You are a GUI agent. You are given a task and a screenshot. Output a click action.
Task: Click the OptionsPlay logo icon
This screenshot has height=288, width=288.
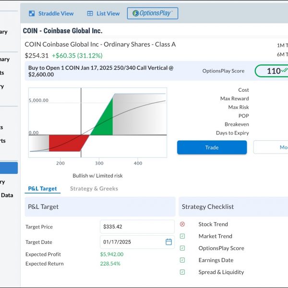click(x=135, y=13)
